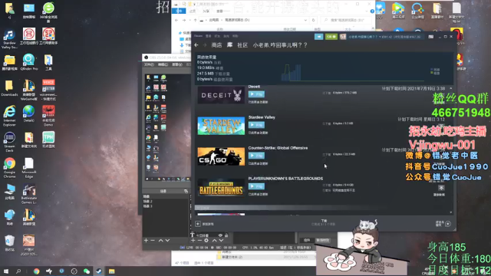Remove scene with OBS scenes minus button
491x276 pixels.
153,240
